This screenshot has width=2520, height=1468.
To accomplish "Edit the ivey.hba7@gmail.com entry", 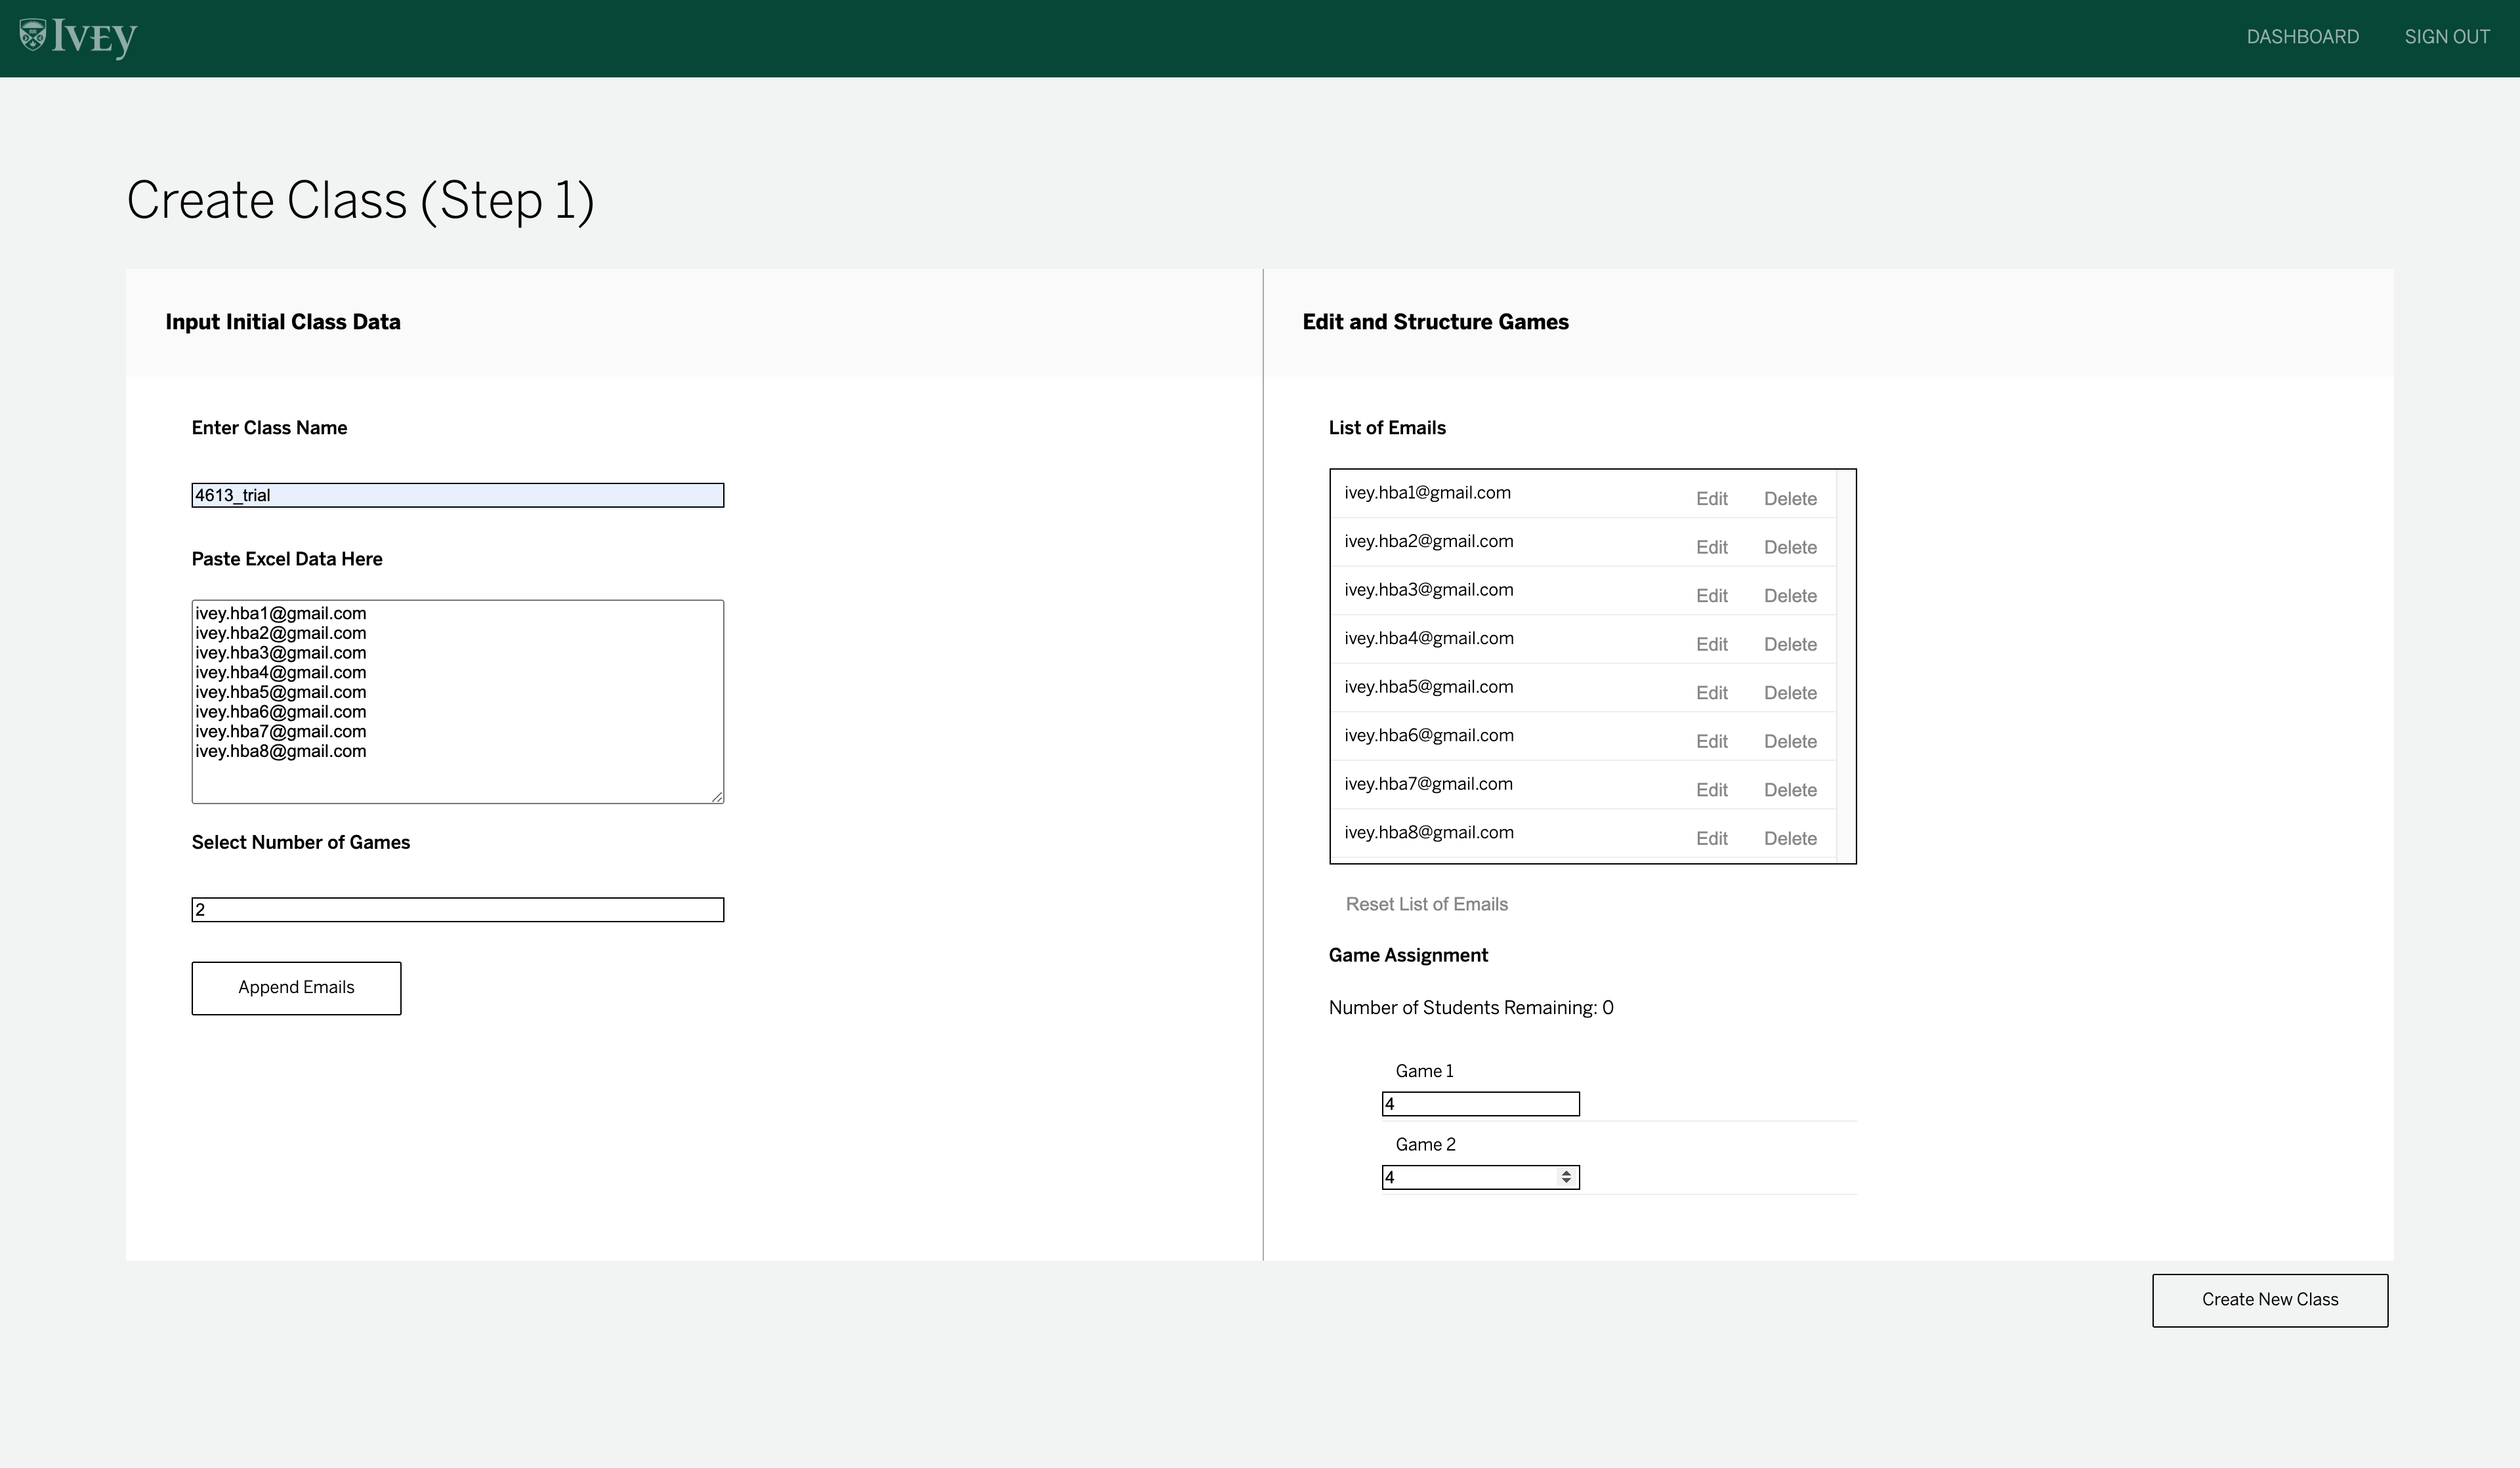I will [x=1711, y=790].
